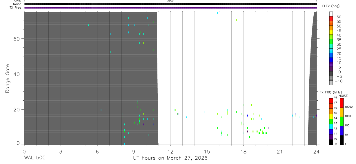This screenshot has height=164, width=356.
Task: Click the 'NOISE' legend title
Action: (x=343, y=96)
